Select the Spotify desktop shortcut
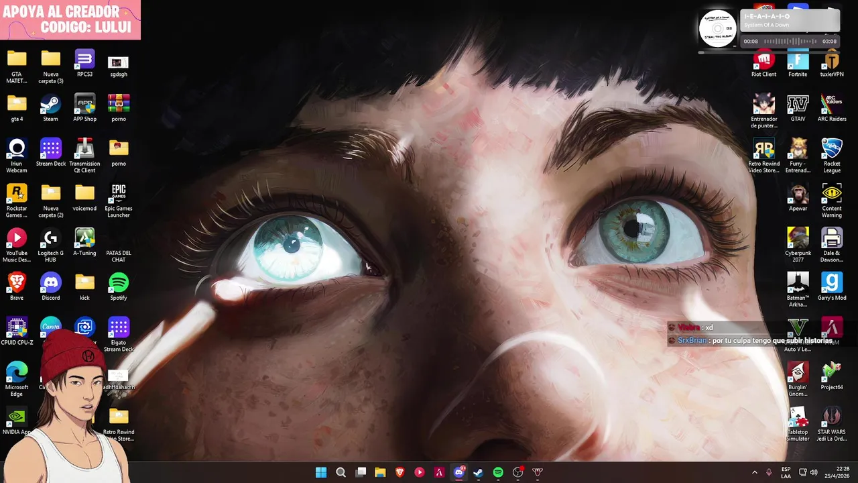The image size is (858, 483). click(x=119, y=287)
